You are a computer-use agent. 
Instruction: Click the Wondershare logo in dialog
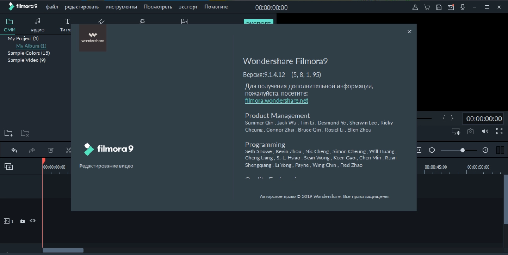pos(93,38)
